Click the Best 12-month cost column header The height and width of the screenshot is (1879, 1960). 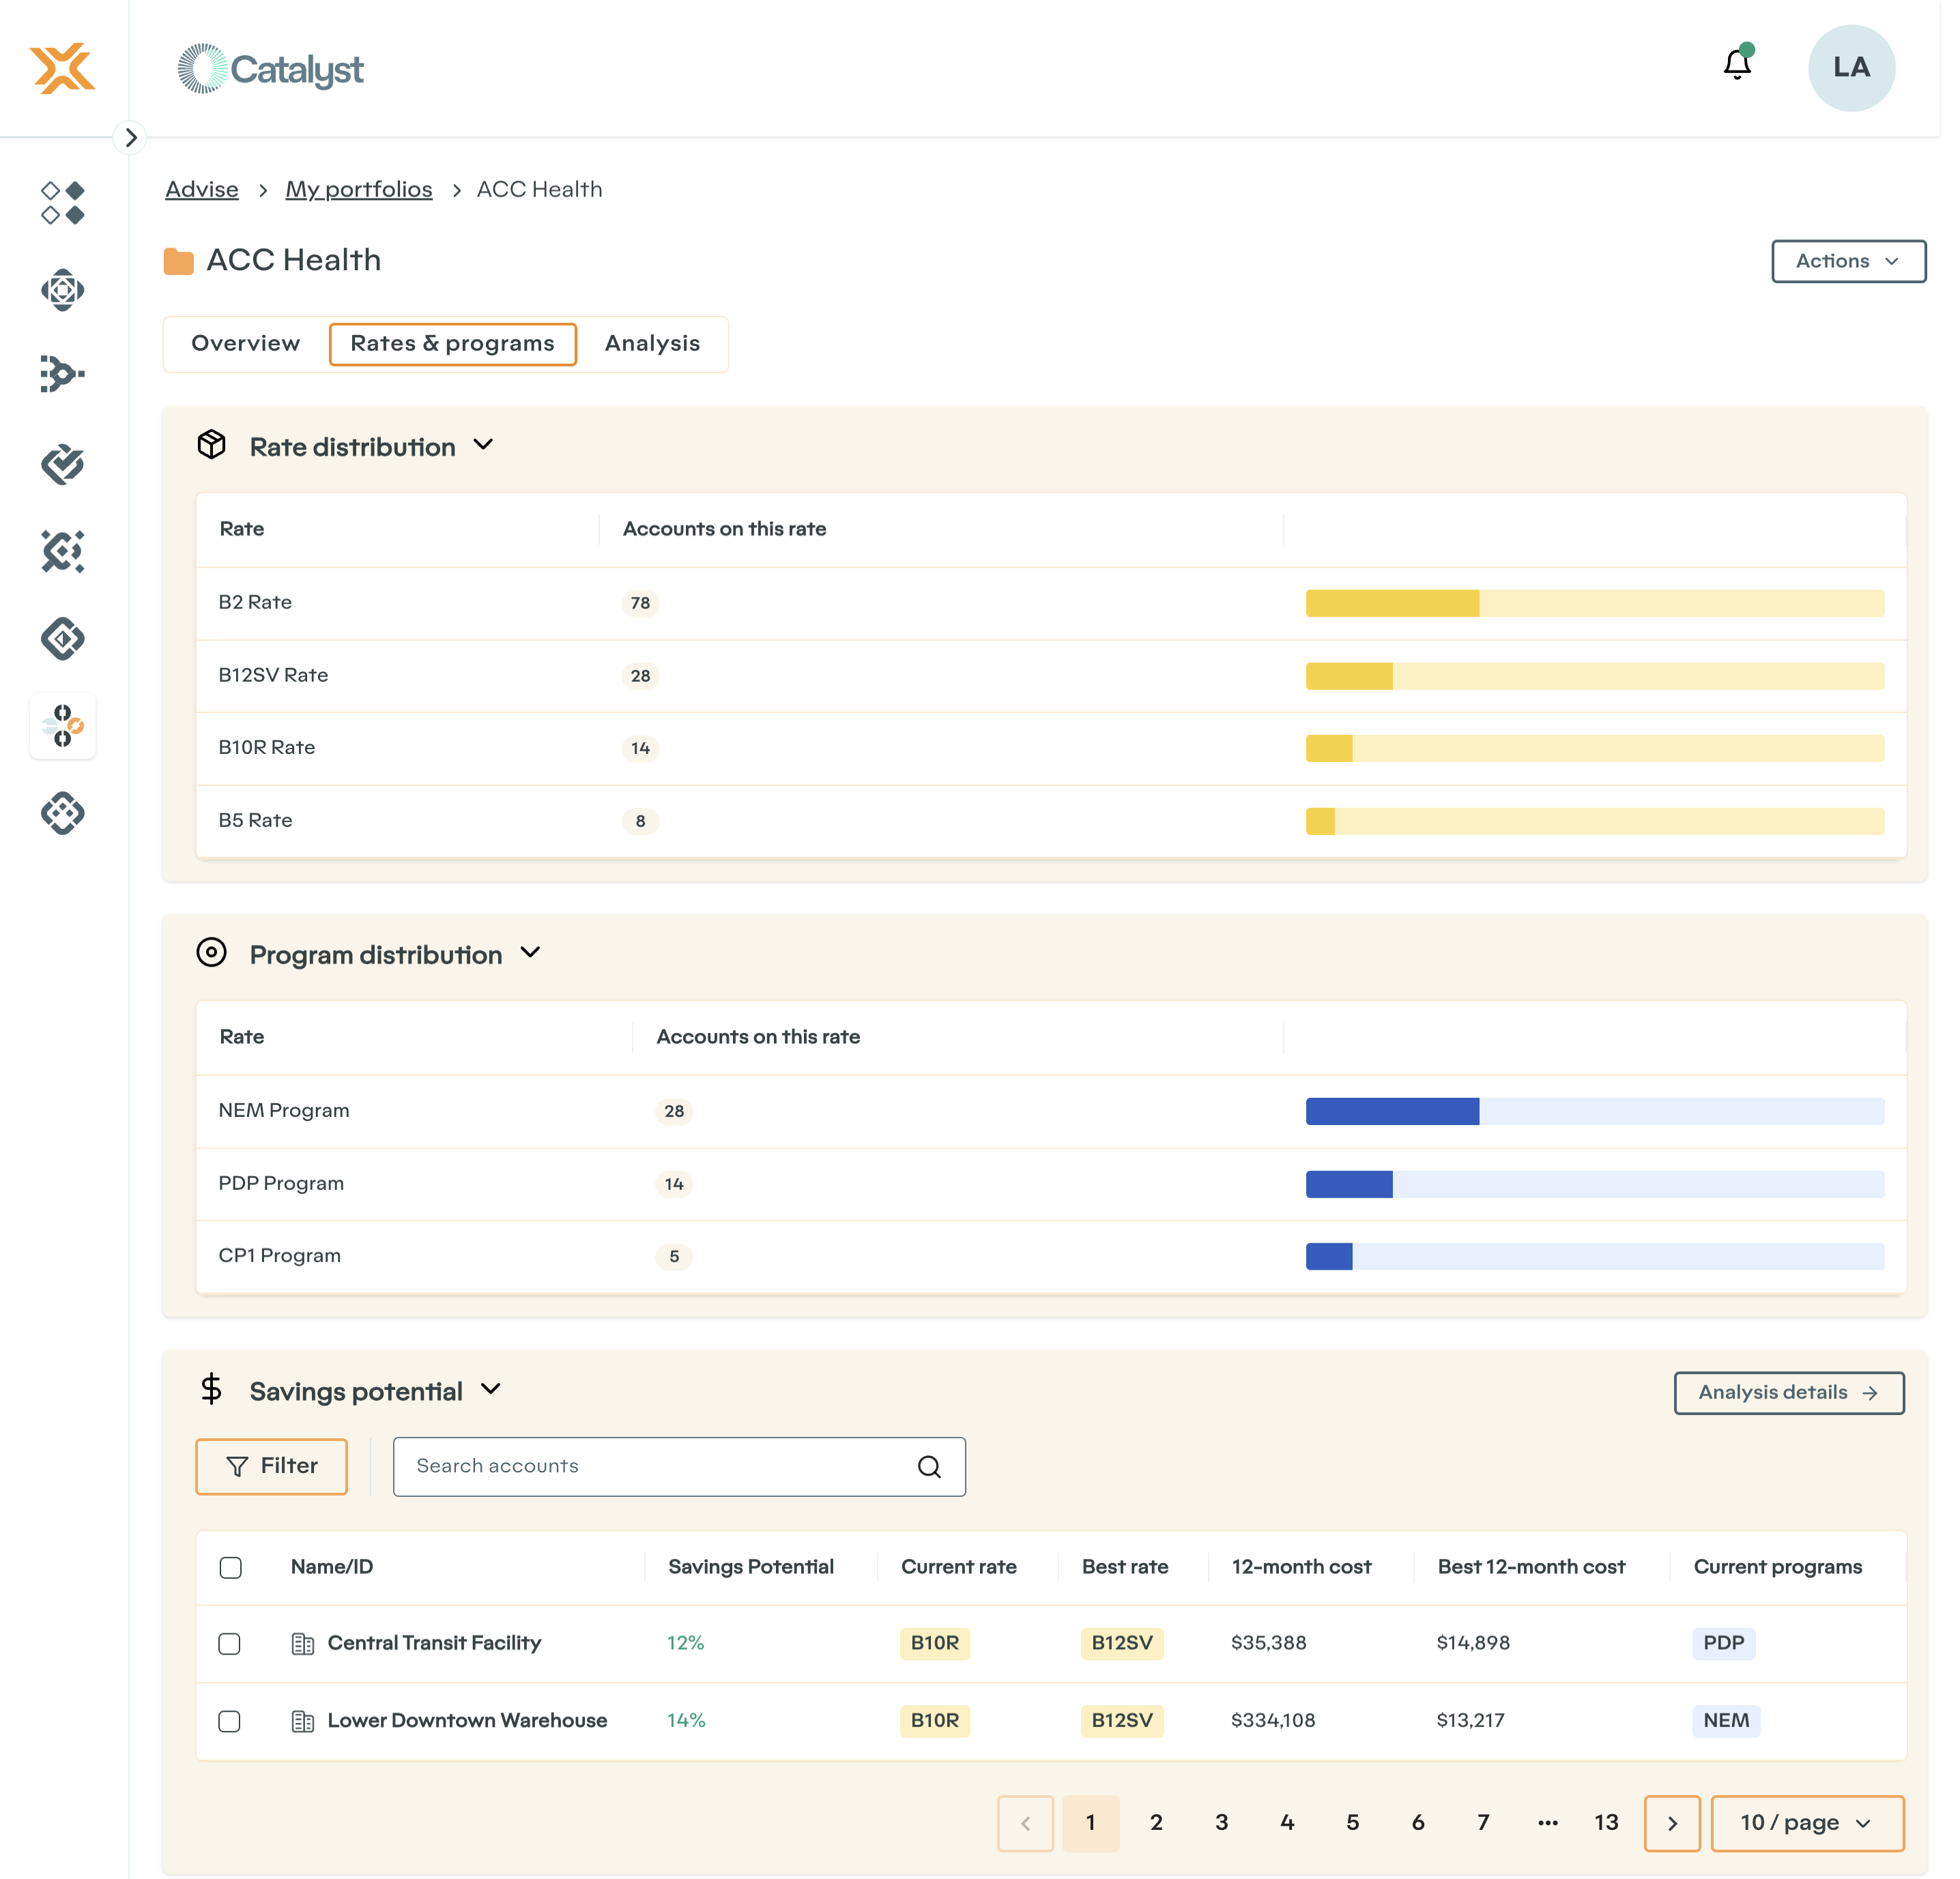[x=1531, y=1567]
